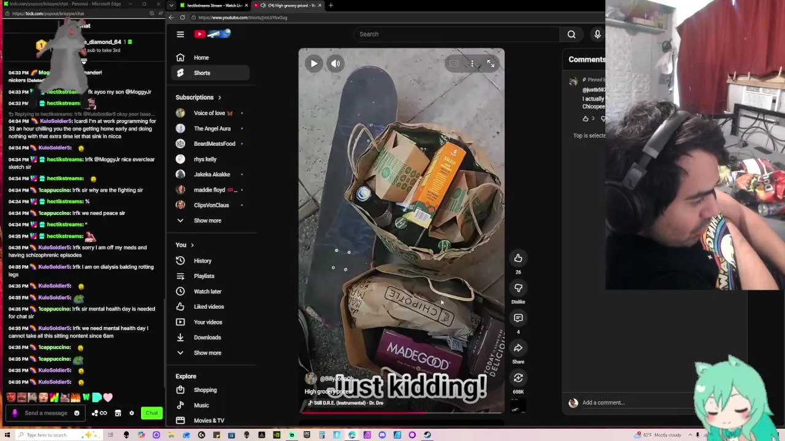This screenshot has height=441, width=785.
Task: Open comments via the comment bubble icon
Action: [x=518, y=318]
